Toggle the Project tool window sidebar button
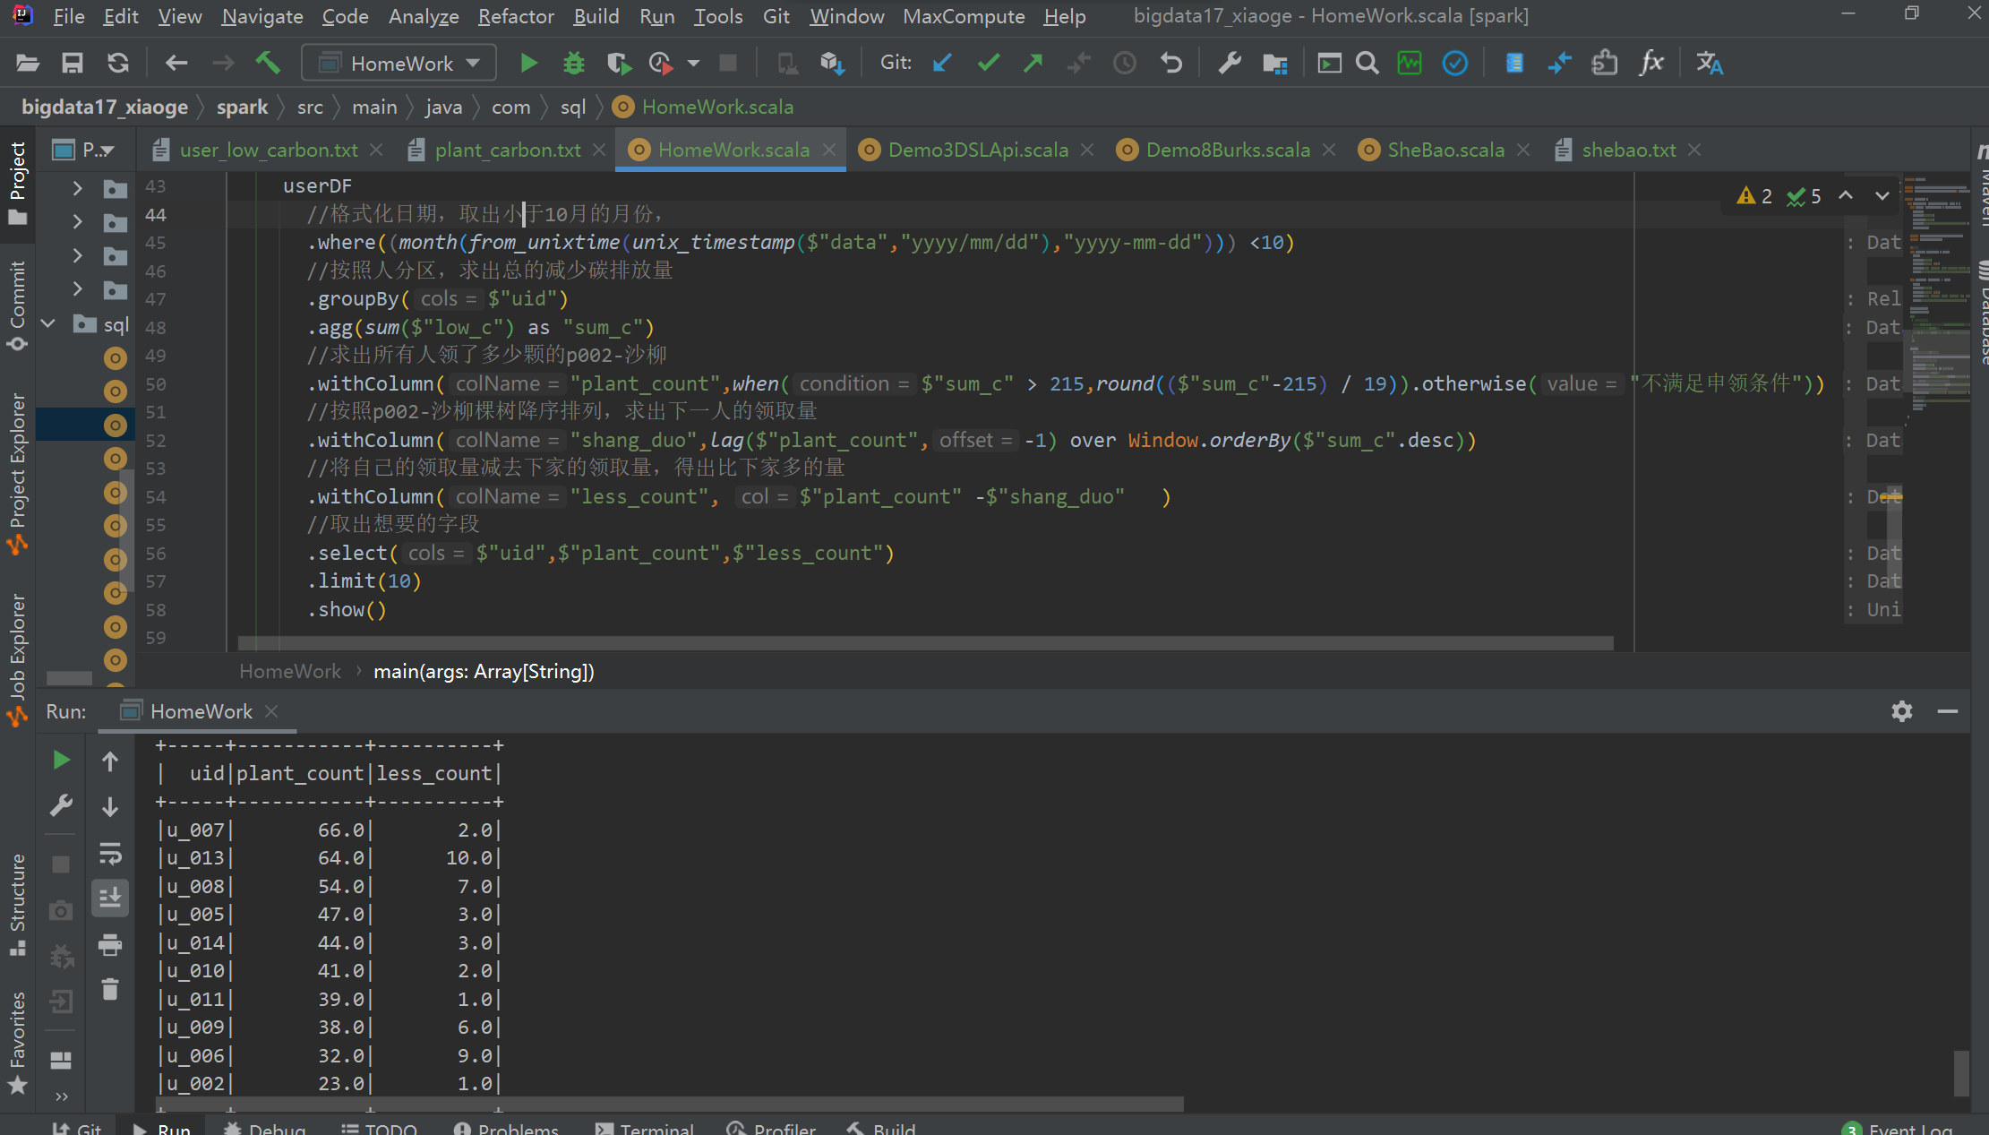The height and width of the screenshot is (1135, 1989). pos(17,184)
